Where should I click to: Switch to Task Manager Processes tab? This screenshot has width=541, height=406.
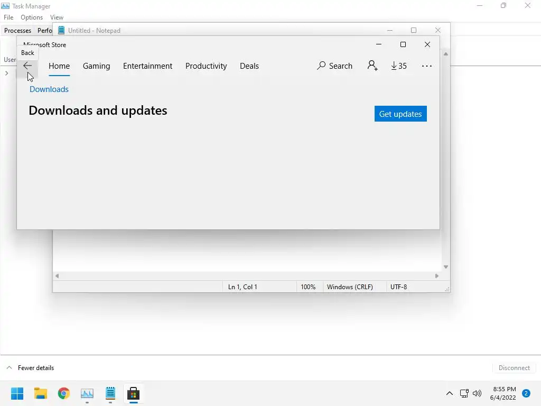click(x=17, y=30)
